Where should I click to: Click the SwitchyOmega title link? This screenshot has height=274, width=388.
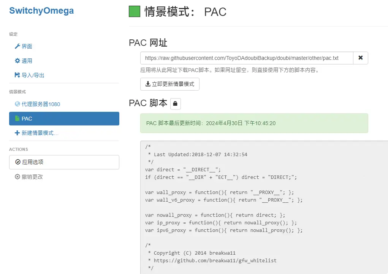point(41,11)
